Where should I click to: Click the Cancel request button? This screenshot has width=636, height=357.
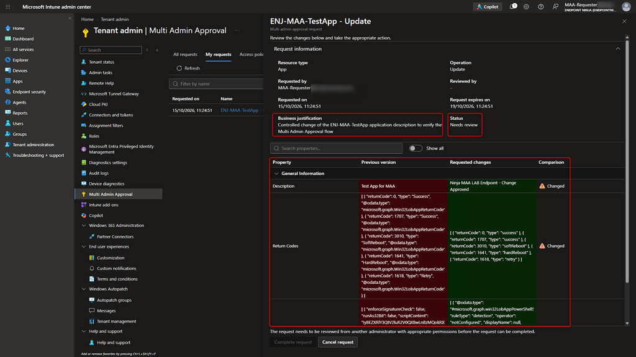pyautogui.click(x=337, y=342)
